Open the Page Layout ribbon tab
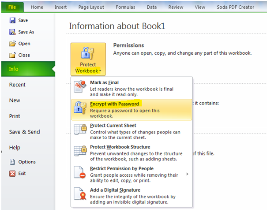 point(91,7)
